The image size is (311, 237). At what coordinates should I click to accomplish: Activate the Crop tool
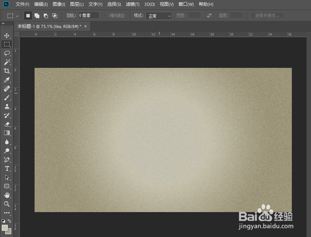tap(7, 71)
